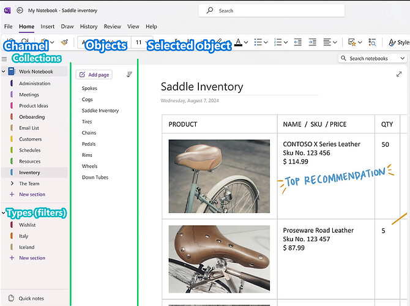Open the Spokes page
Screen dimensions: 410x306
[x=89, y=88]
